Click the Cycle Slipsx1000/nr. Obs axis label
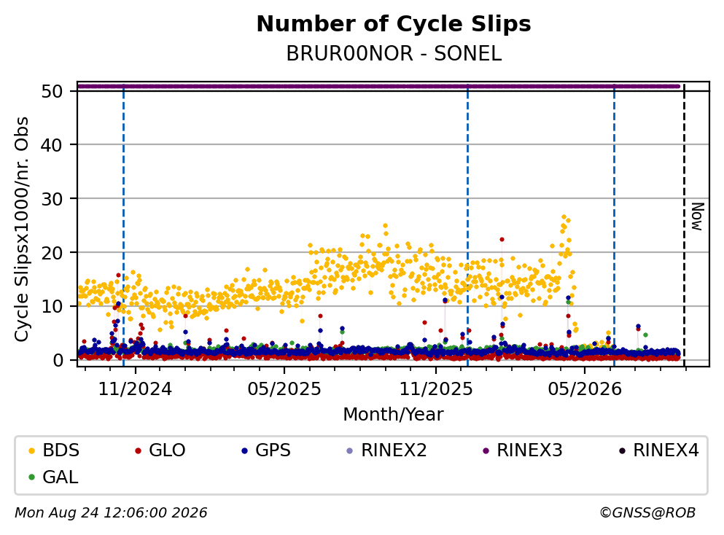Screen dimensions: 724x535 (22, 229)
